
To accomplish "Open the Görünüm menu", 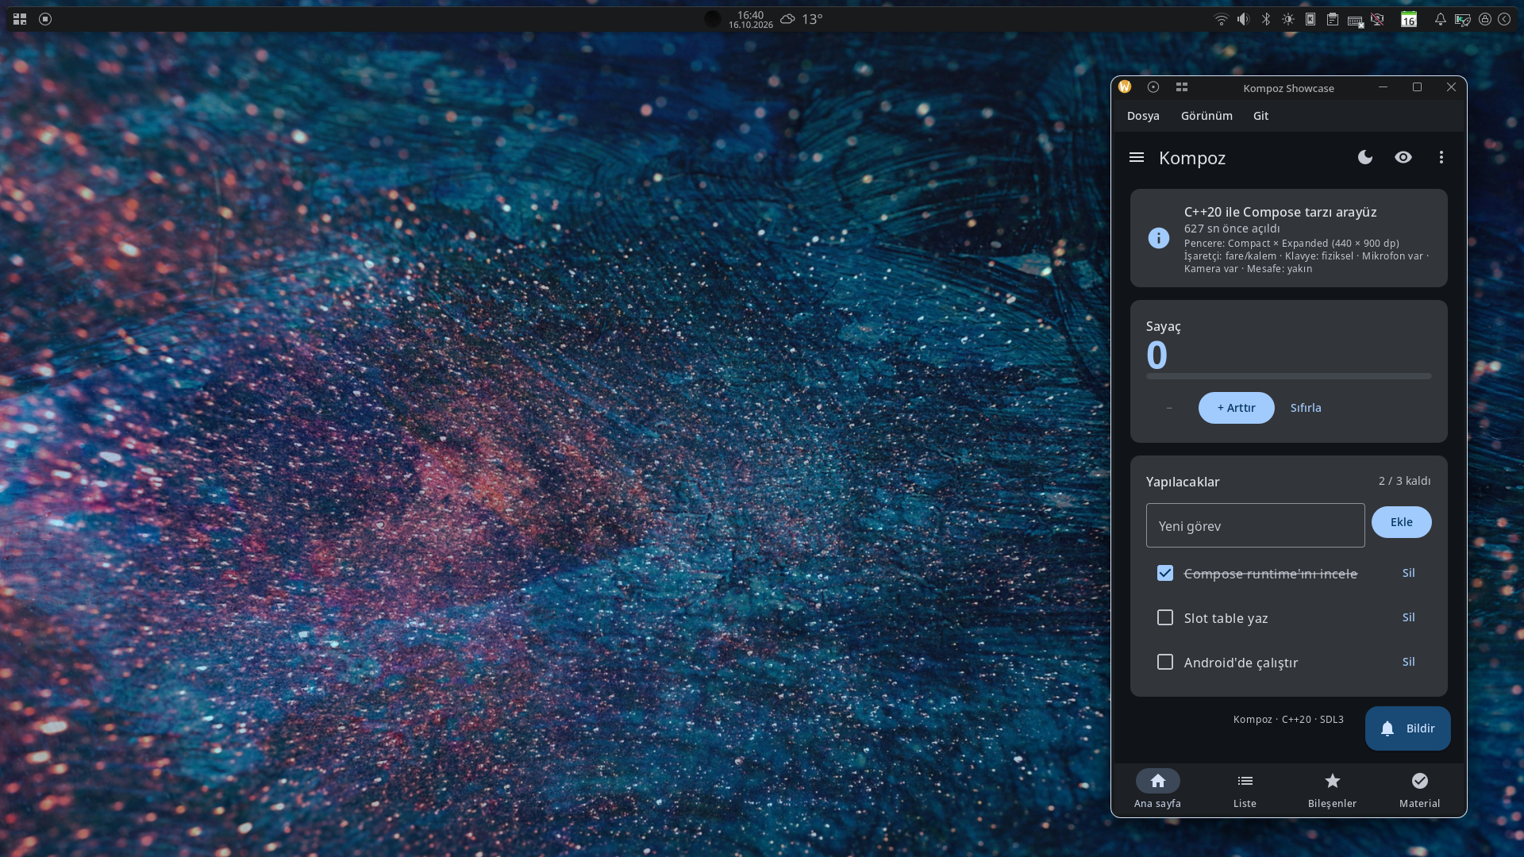I will click(1206, 116).
